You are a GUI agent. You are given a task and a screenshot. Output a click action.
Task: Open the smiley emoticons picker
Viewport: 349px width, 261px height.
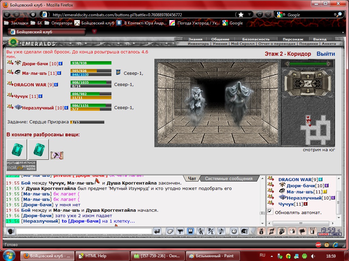(x=234, y=231)
